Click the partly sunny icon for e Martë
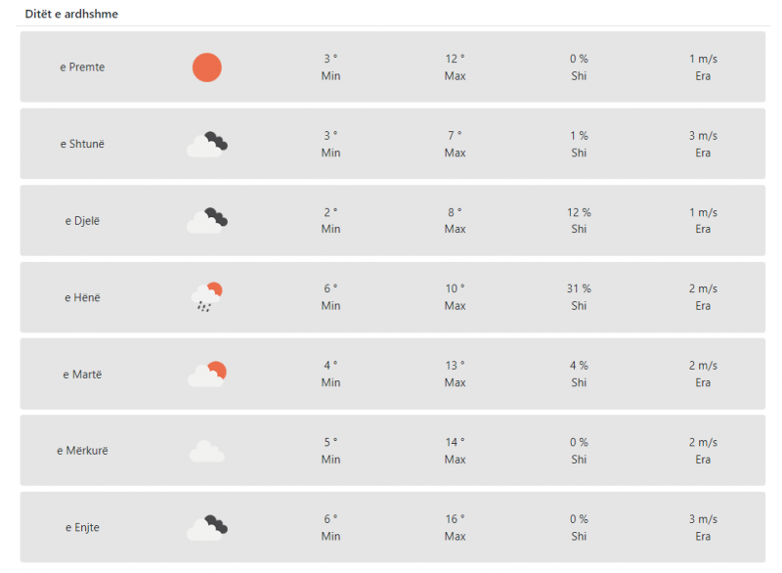Screen dimensions: 782x573 click(x=207, y=375)
